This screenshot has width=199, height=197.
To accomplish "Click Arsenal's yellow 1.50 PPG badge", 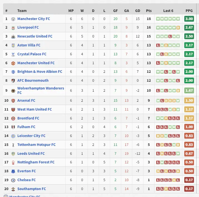I will [189, 101].
